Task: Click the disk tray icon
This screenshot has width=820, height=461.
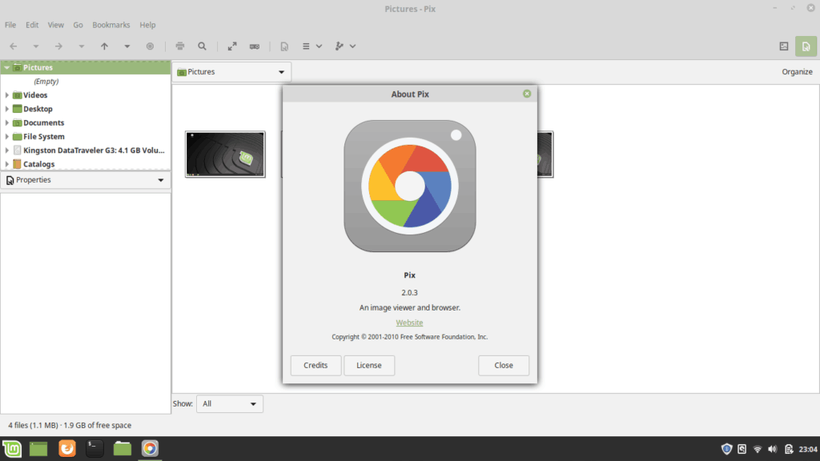Action: coord(742,449)
